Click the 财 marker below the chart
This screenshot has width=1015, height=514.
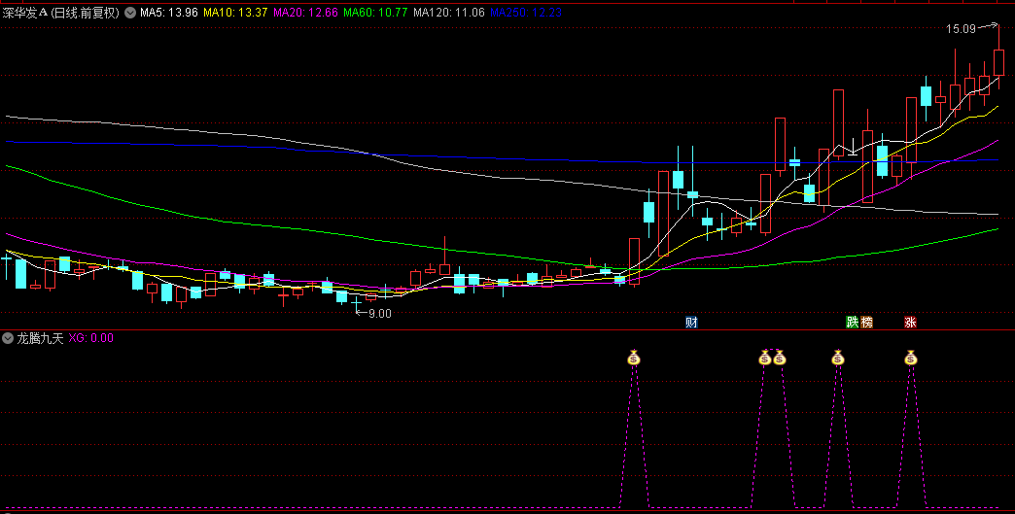692,322
